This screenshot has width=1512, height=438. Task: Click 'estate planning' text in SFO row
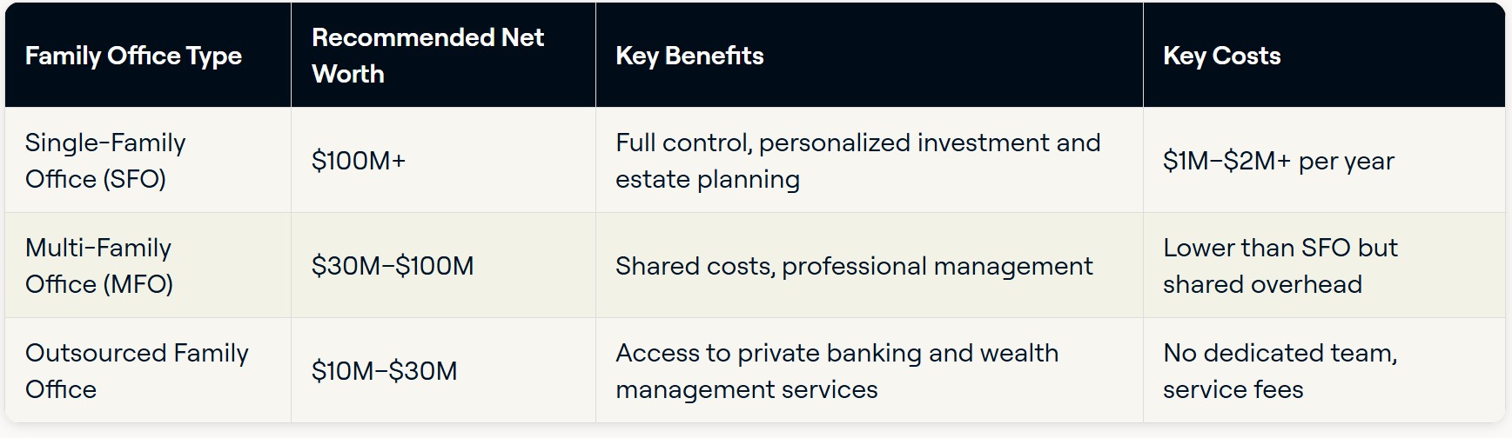(x=708, y=180)
